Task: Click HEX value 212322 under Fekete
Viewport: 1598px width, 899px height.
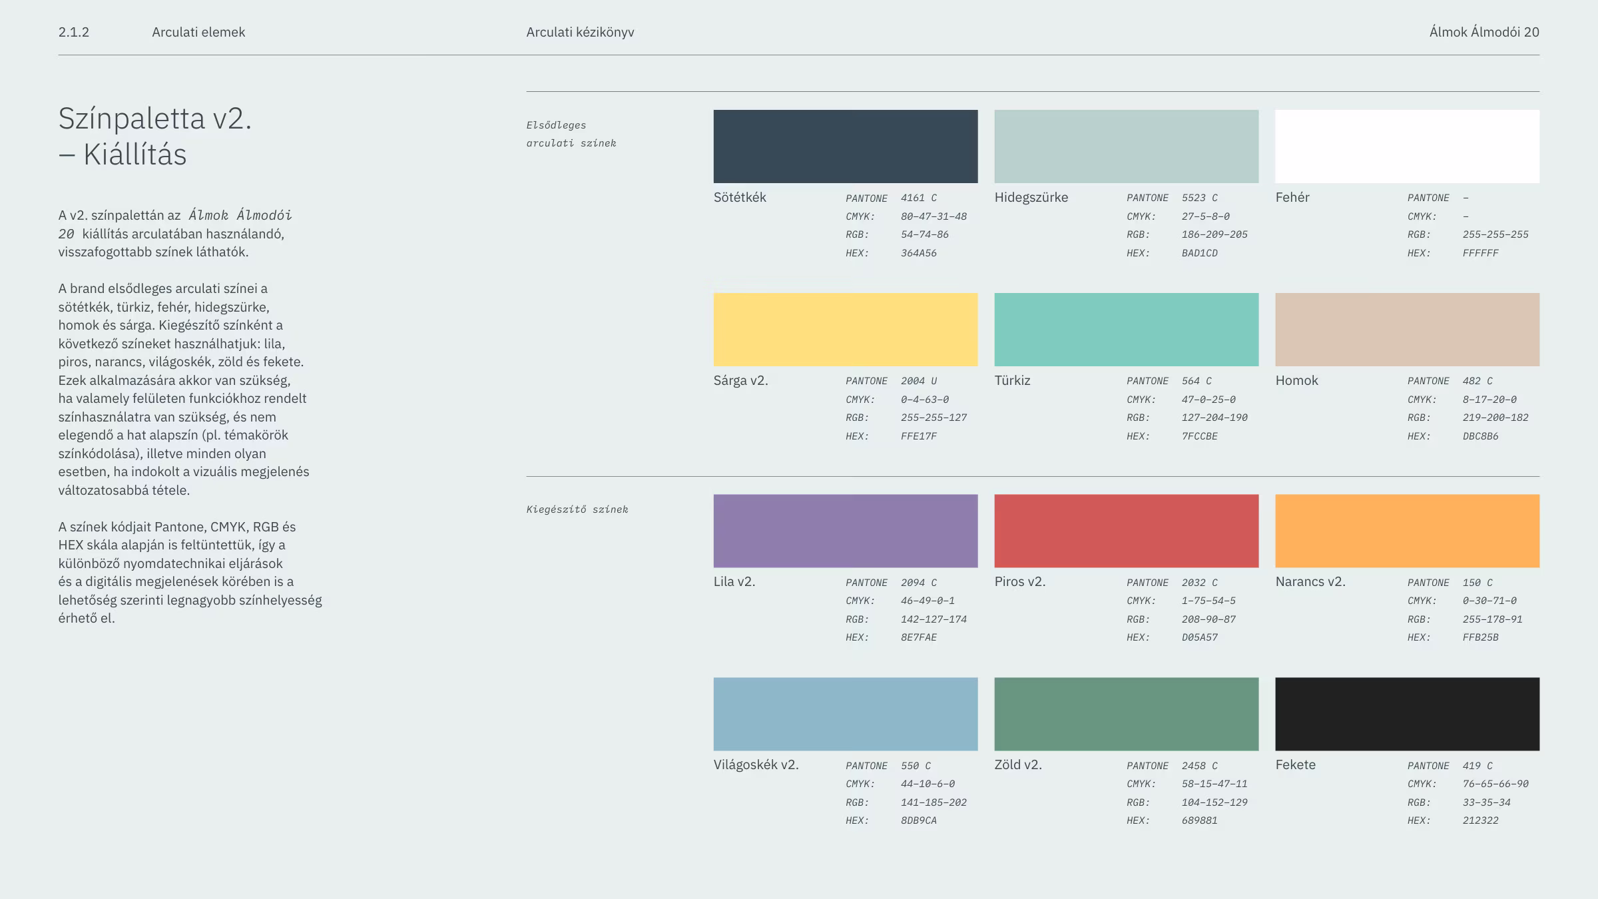Action: click(x=1481, y=820)
